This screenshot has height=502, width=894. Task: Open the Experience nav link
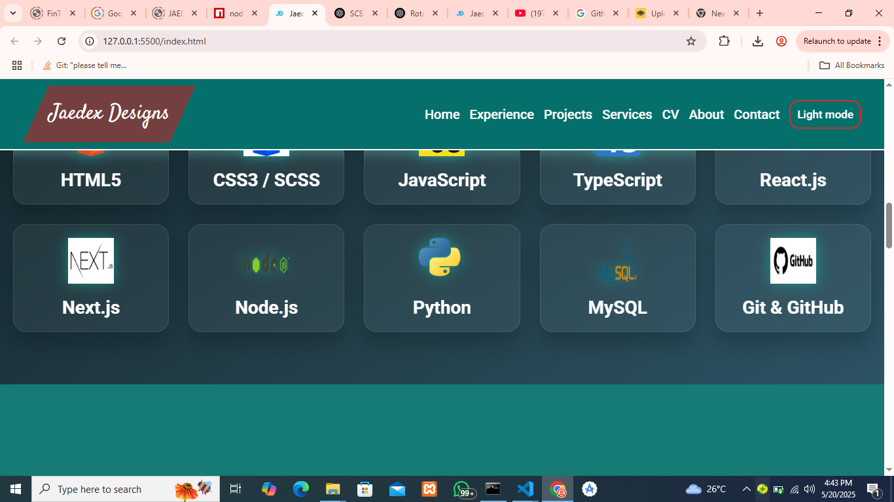coord(502,114)
